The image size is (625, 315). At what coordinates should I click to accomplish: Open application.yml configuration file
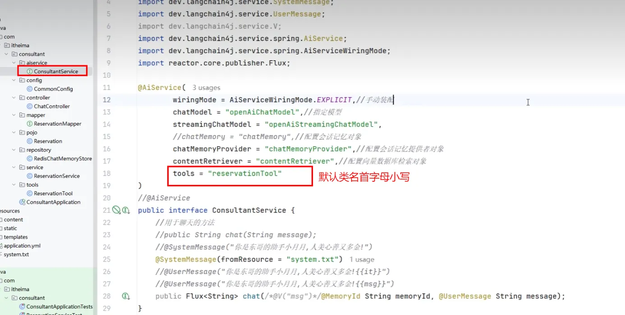[x=22, y=246]
